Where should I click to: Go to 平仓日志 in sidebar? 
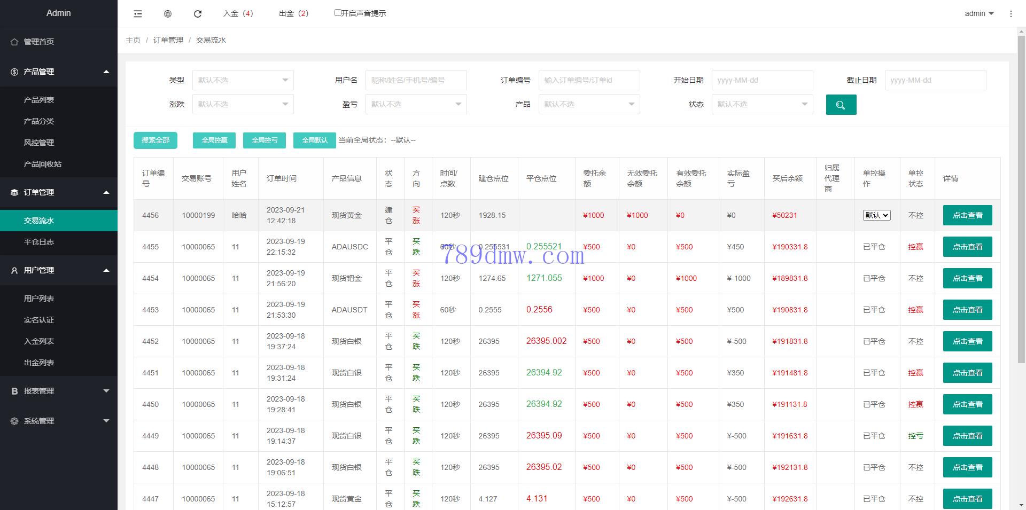point(39,242)
